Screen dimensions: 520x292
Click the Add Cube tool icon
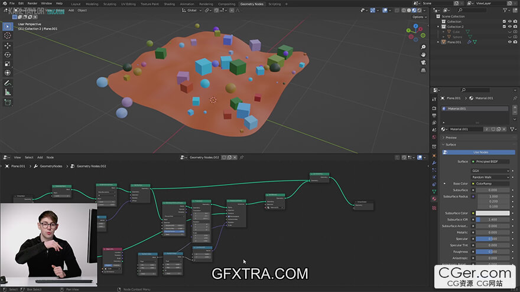pos(8,102)
